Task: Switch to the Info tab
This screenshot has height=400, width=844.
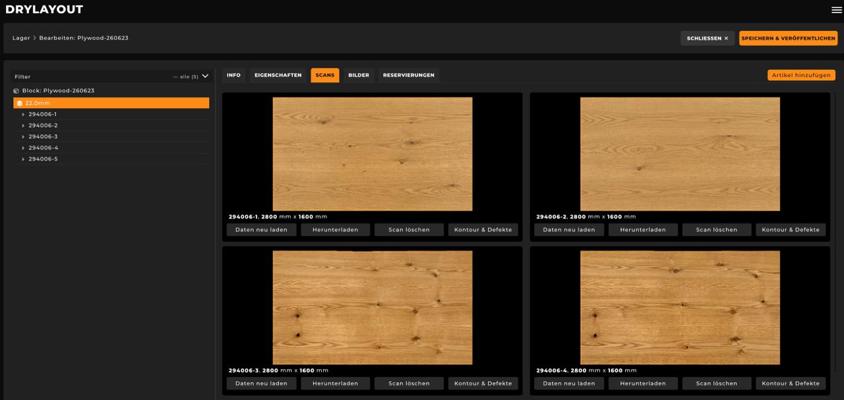Action: [x=233, y=75]
